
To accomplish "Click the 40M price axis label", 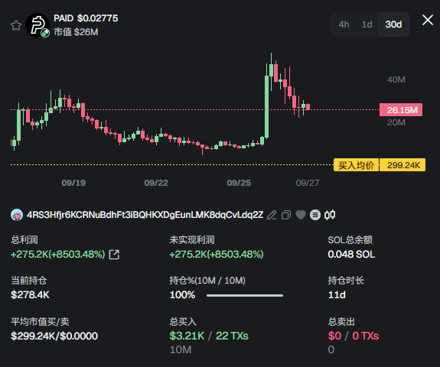I will click(396, 80).
